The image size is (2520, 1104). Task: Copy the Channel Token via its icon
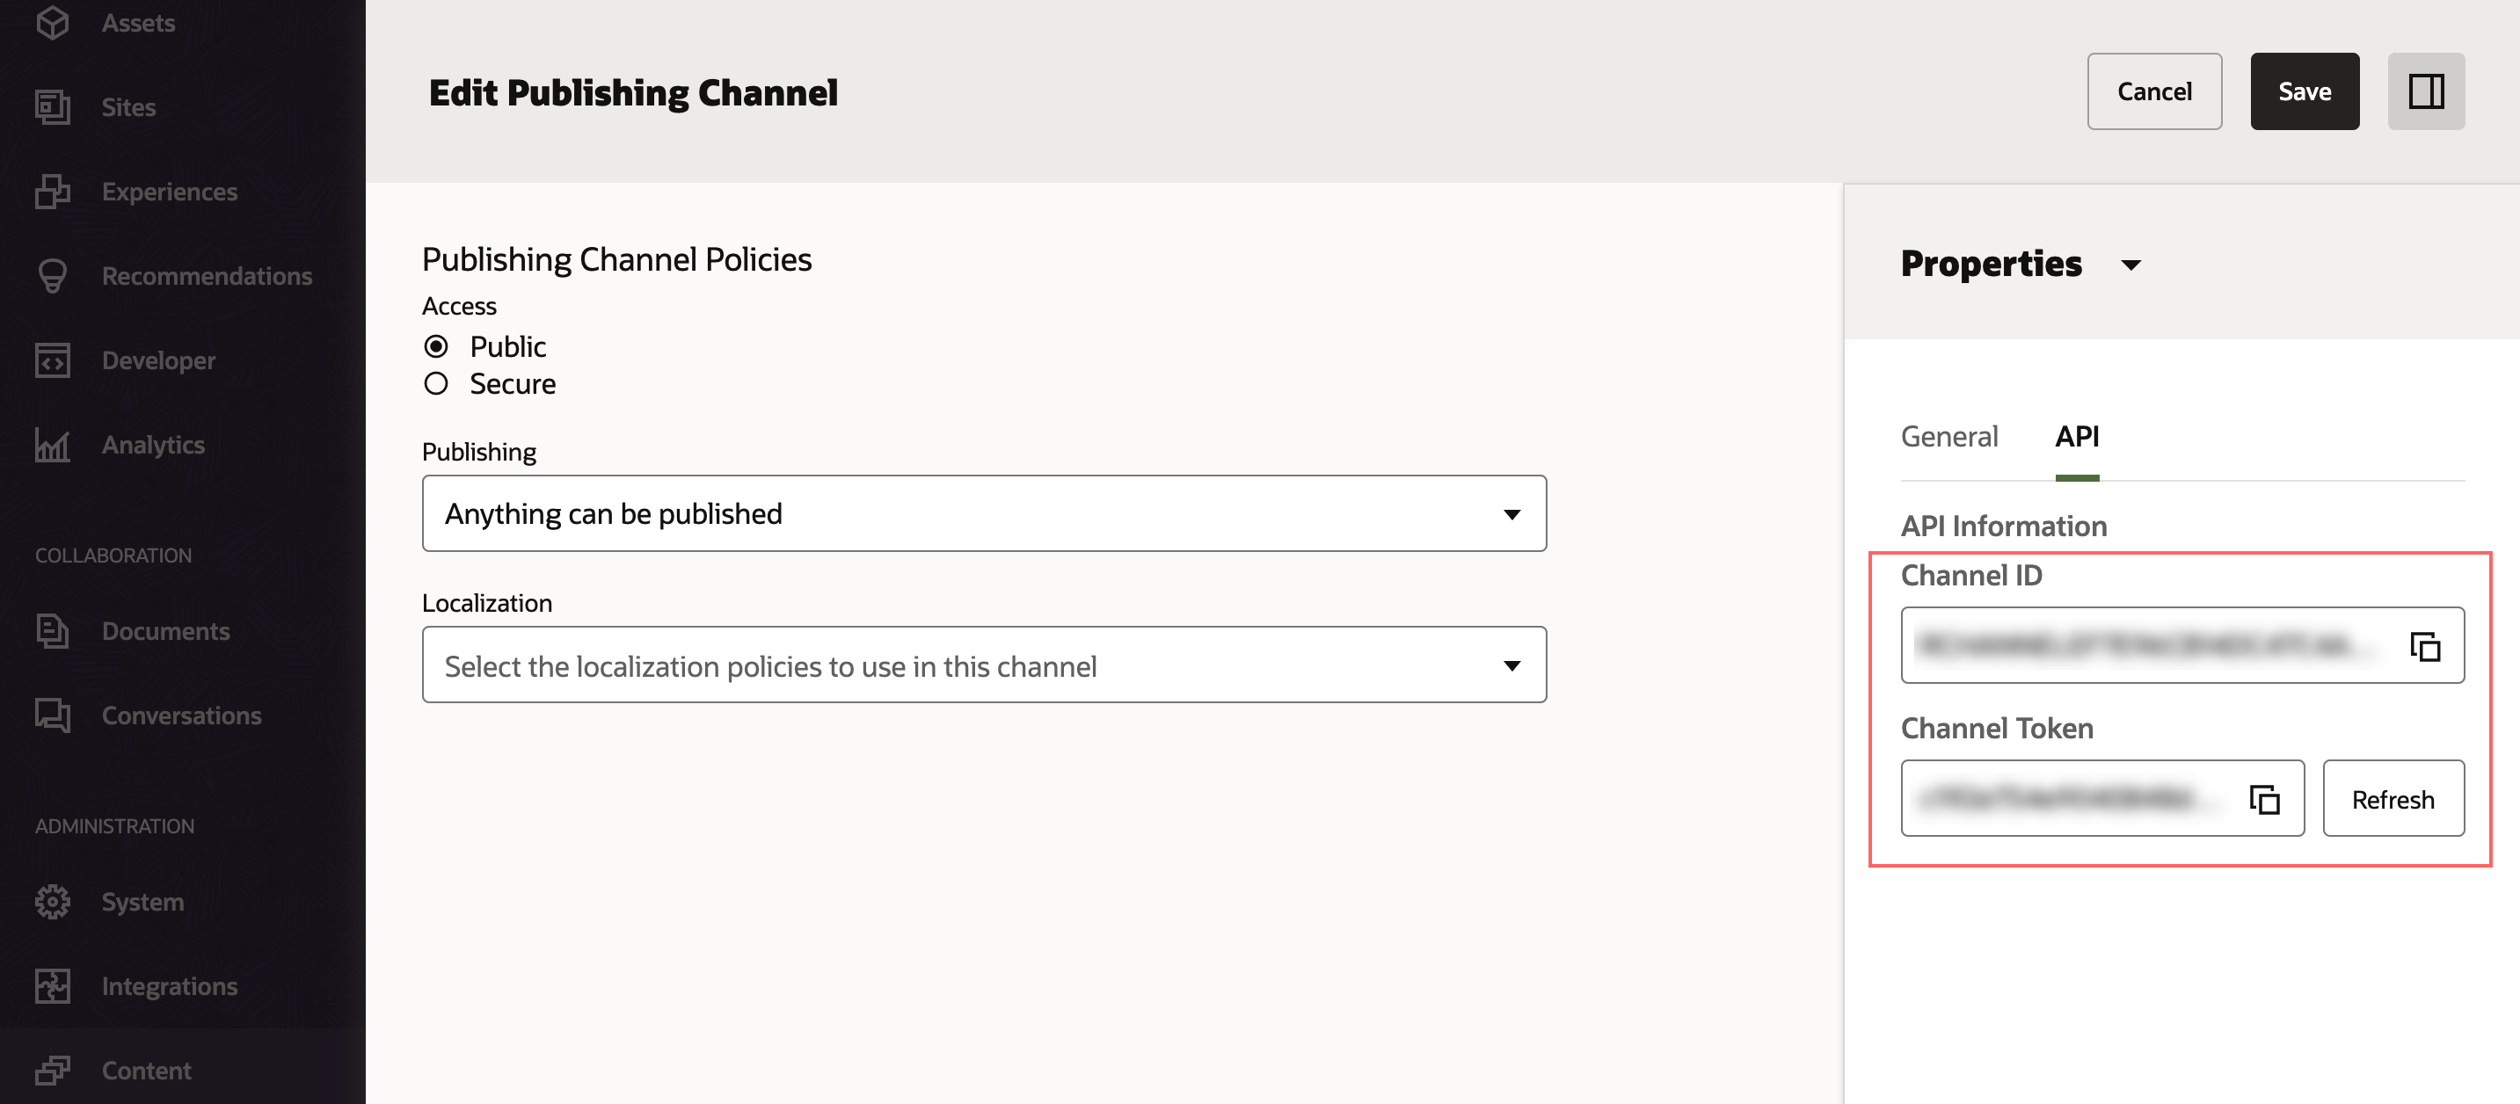[2264, 799]
